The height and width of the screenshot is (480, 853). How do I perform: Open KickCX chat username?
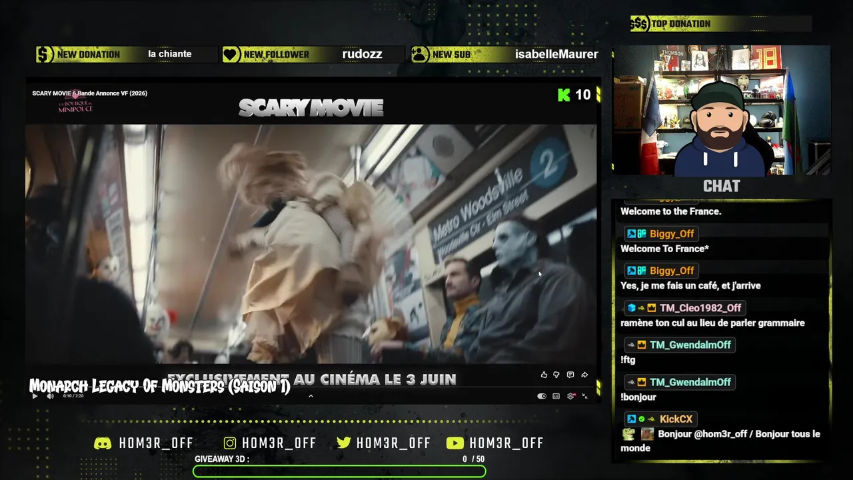(x=676, y=419)
